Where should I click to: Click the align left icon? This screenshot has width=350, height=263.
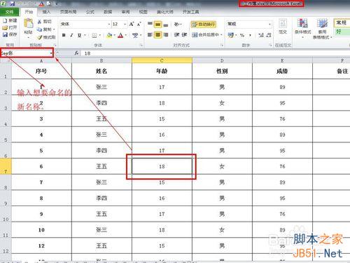(x=150, y=35)
